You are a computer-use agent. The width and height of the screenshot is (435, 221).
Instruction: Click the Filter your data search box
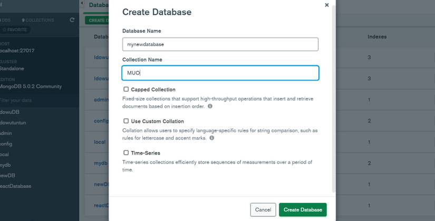tap(32, 100)
